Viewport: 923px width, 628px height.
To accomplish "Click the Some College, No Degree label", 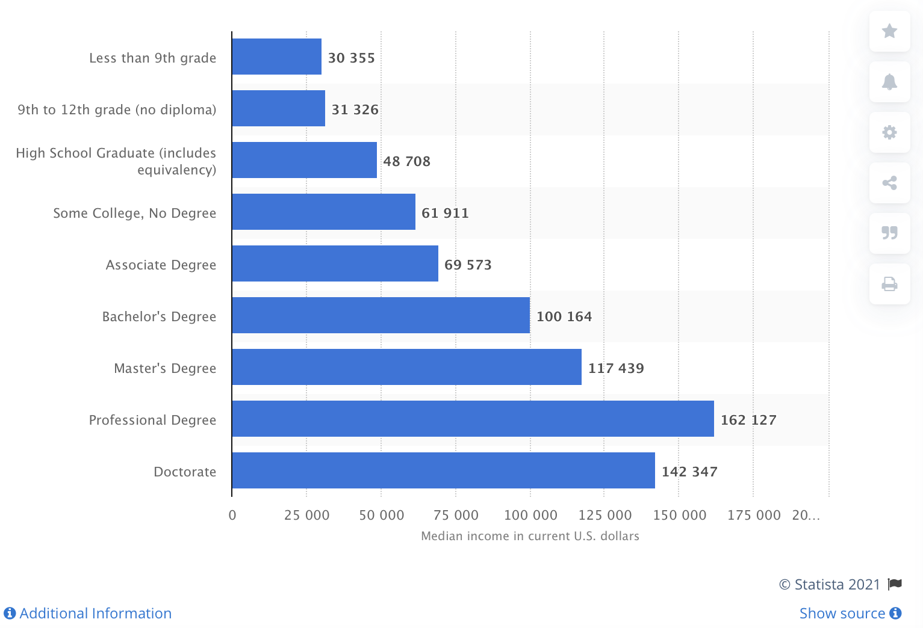I will coord(134,213).
